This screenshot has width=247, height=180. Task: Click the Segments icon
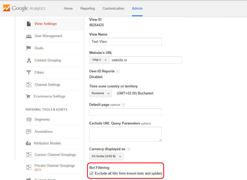(x=29, y=120)
